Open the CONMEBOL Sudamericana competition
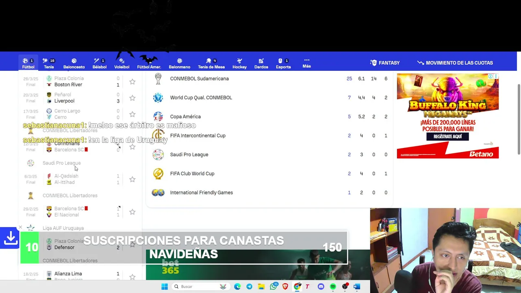 pos(269,79)
